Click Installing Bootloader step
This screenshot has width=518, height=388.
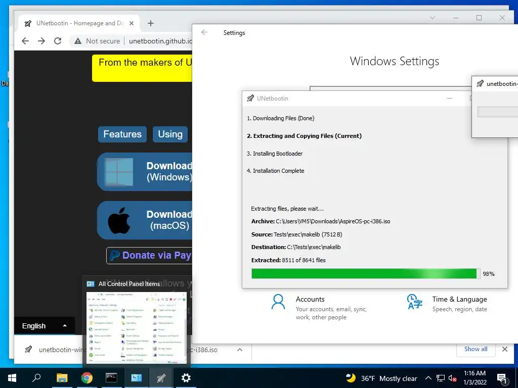point(275,154)
